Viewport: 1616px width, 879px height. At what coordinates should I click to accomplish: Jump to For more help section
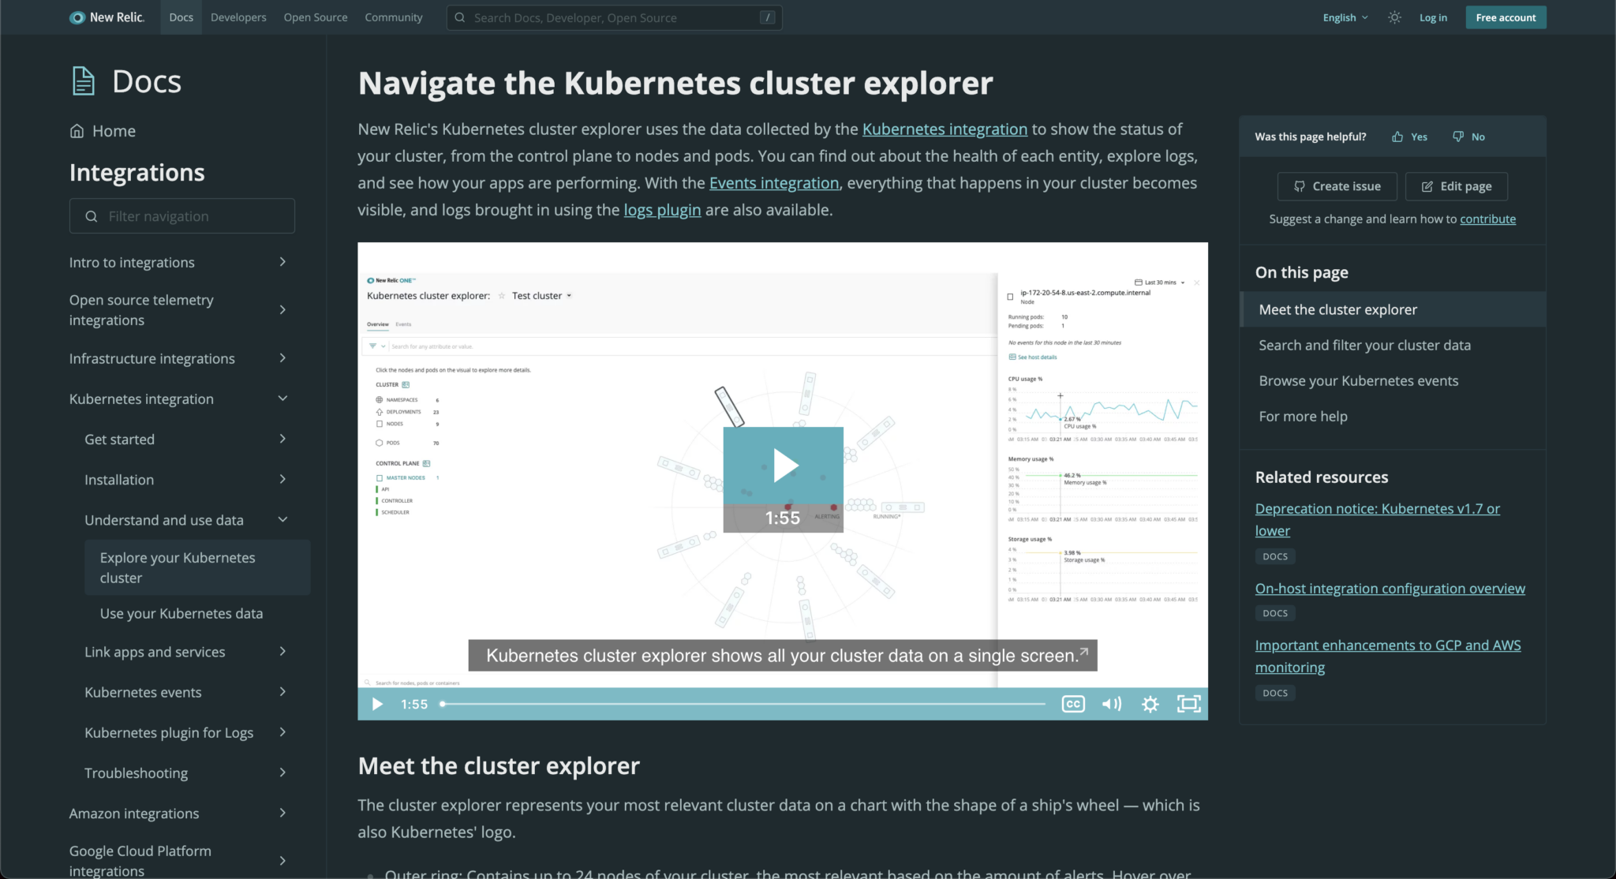coord(1303,416)
